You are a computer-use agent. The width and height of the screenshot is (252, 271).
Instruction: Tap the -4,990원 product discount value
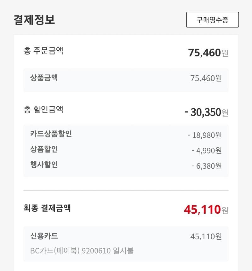pyautogui.click(x=207, y=151)
